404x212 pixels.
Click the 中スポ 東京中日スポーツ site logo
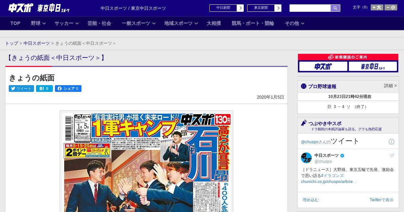(39, 8)
